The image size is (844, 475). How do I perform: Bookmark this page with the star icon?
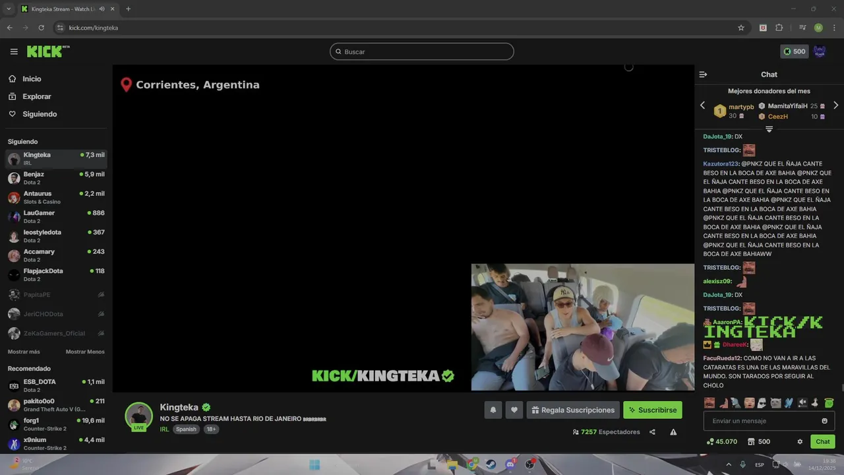pos(741,28)
